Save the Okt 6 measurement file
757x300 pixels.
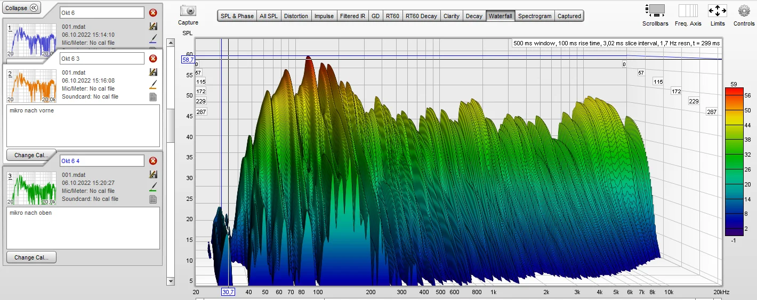click(153, 26)
